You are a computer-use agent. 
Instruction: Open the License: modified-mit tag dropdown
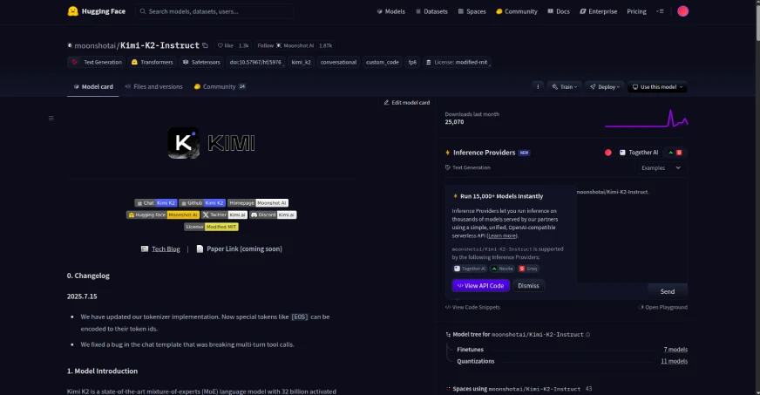pos(457,62)
